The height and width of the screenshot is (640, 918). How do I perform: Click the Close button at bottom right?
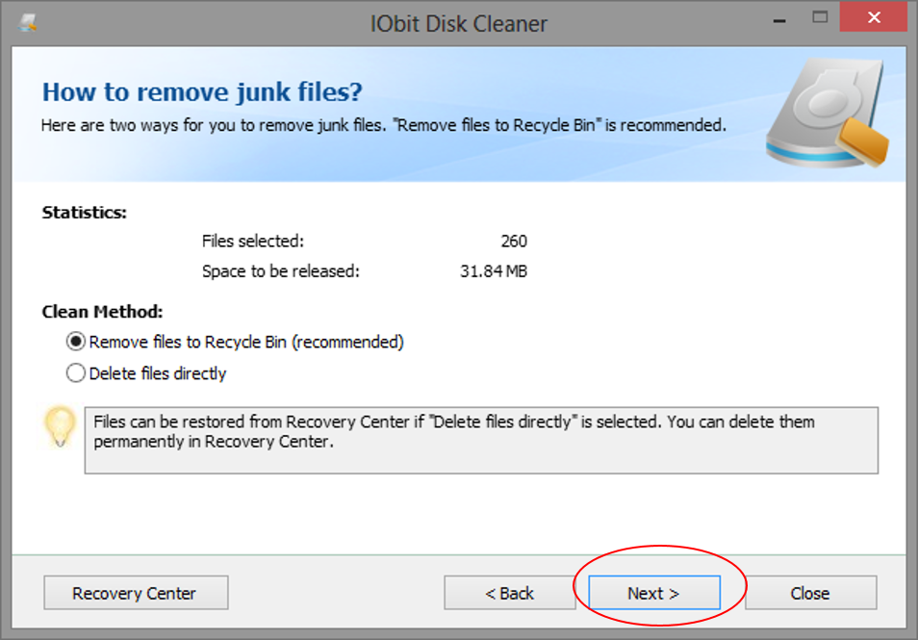[x=811, y=593]
